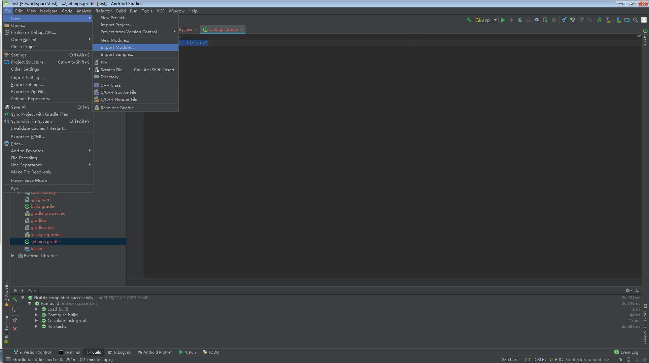This screenshot has height=363, width=649.
Task: Open the SDK Manager icon in toolbar
Action: (619, 20)
